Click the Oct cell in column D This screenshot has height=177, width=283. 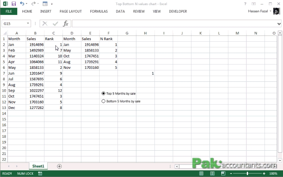click(x=72, y=56)
